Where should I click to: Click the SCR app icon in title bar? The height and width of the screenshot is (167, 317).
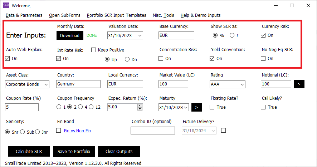coord(6,5)
